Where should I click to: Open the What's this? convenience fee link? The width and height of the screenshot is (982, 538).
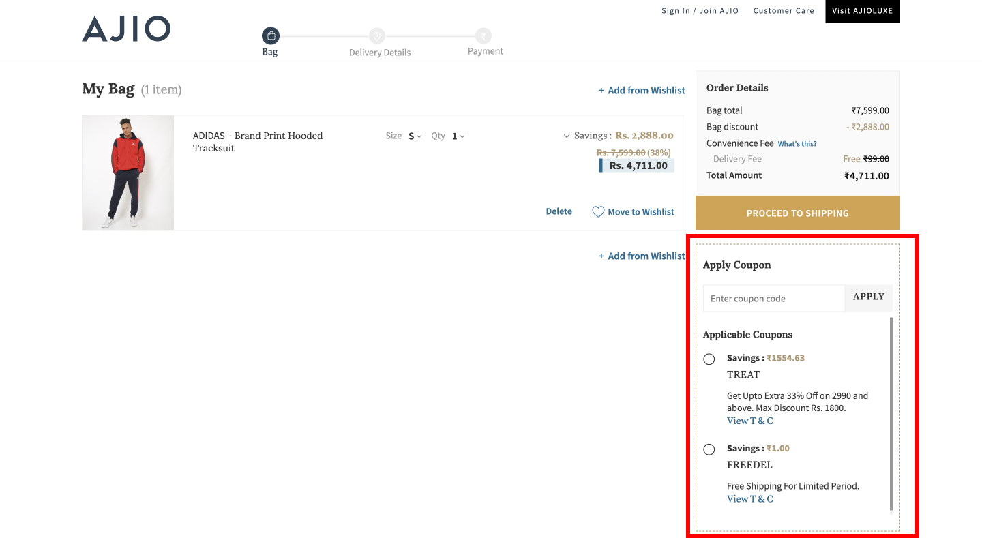pos(797,144)
